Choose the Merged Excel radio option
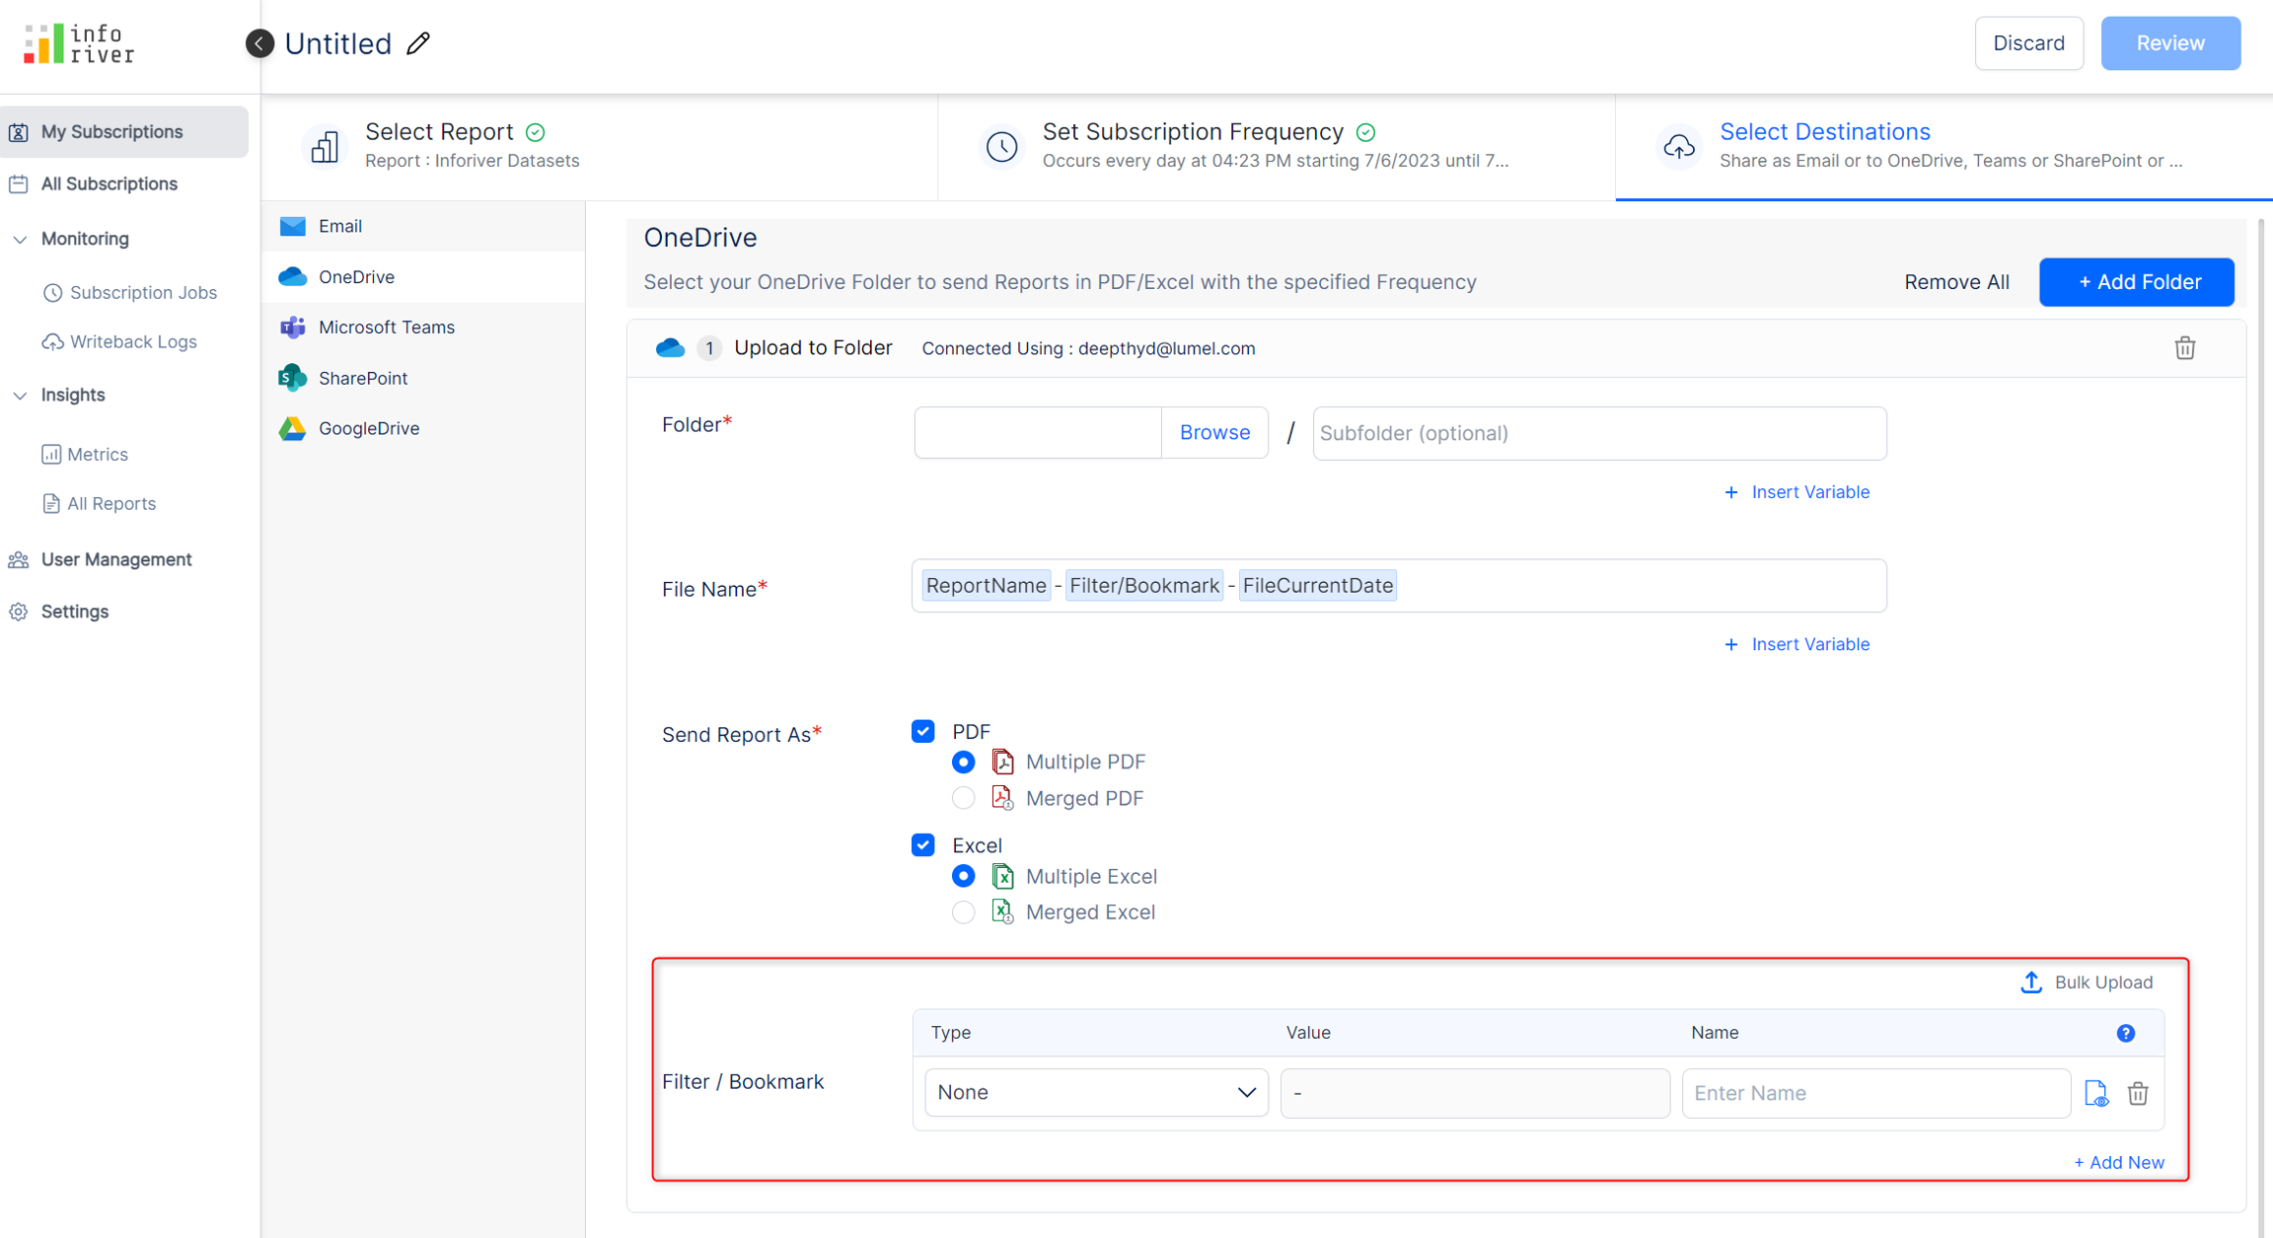The height and width of the screenshot is (1238, 2273). [963, 912]
